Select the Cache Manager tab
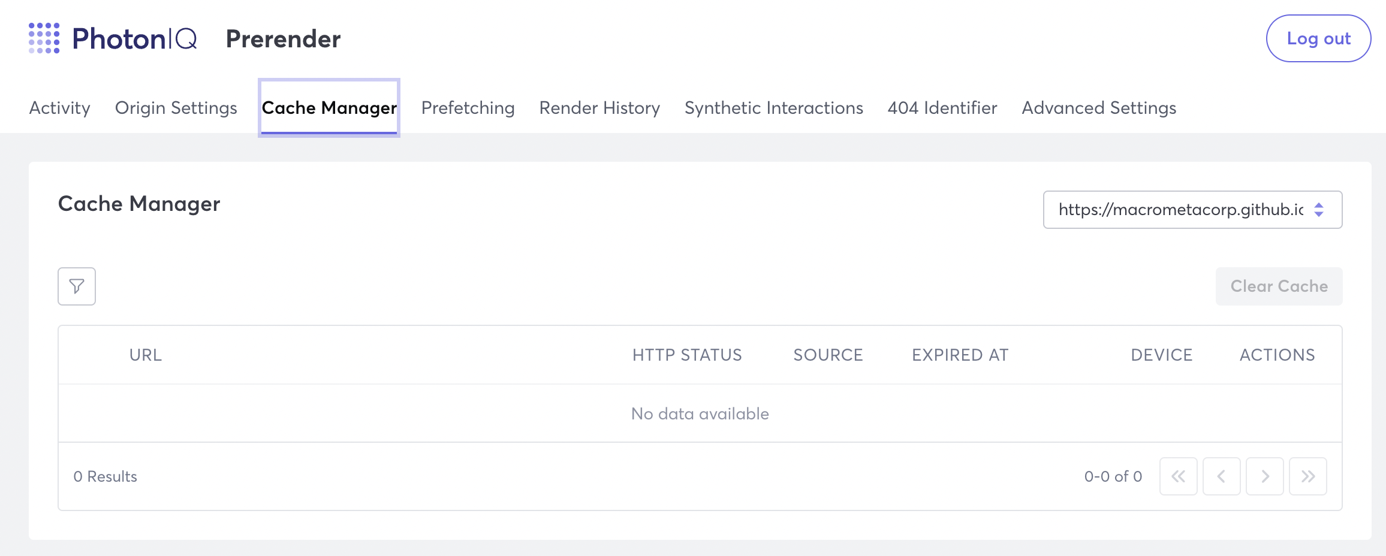Image resolution: width=1386 pixels, height=556 pixels. tap(329, 108)
